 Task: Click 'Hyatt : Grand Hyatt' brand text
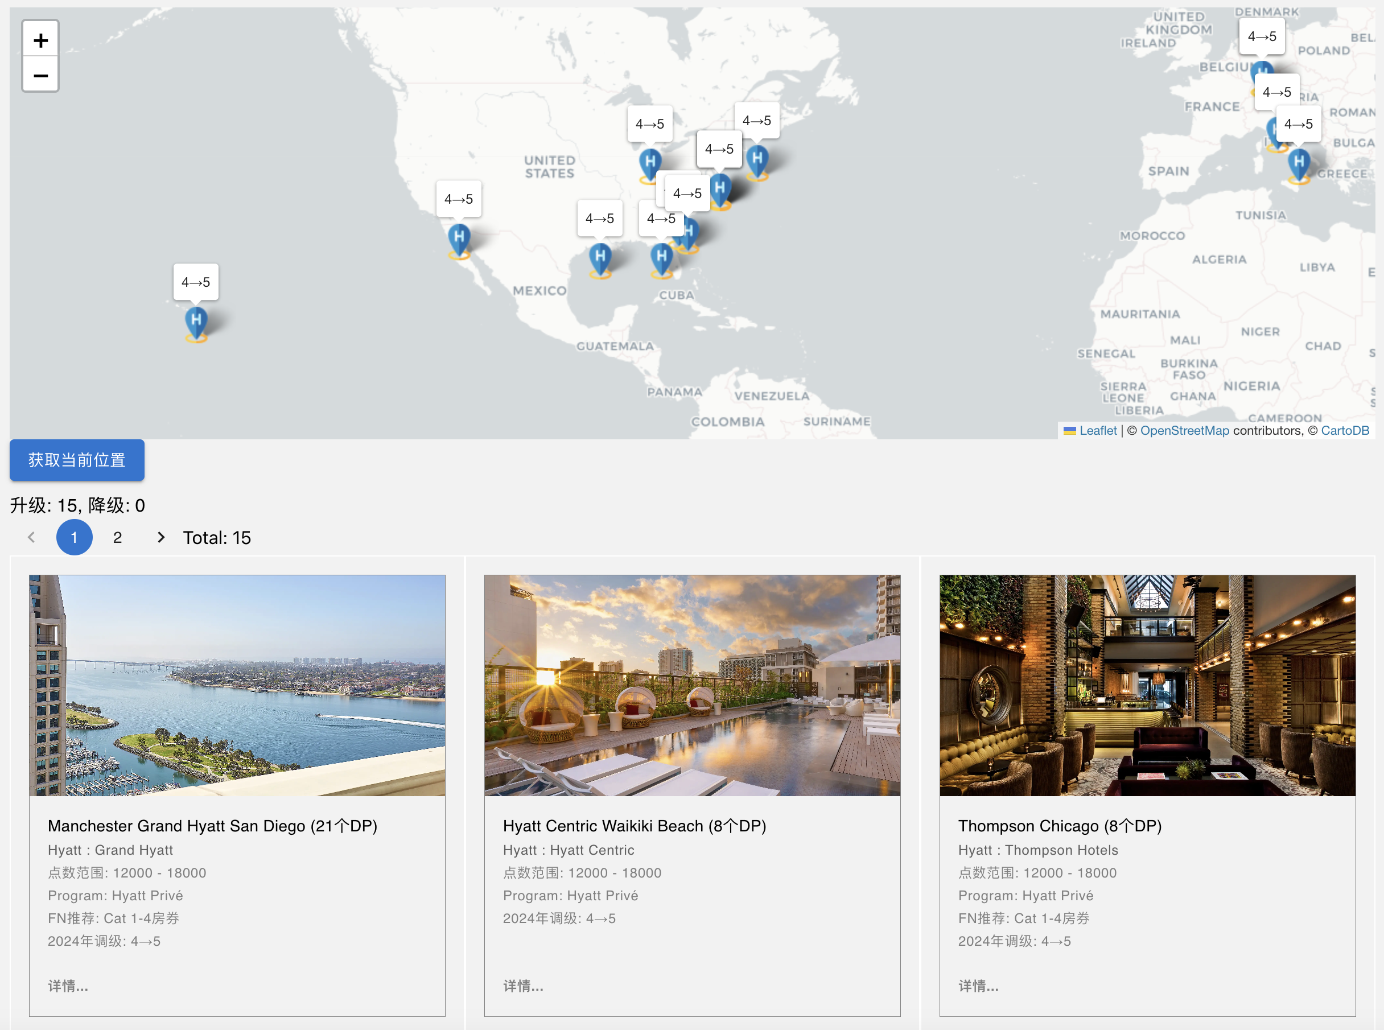tap(110, 850)
